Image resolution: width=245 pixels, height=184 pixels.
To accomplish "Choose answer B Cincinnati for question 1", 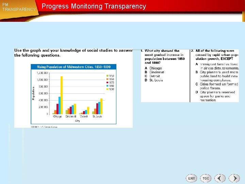I will click(x=155, y=72).
